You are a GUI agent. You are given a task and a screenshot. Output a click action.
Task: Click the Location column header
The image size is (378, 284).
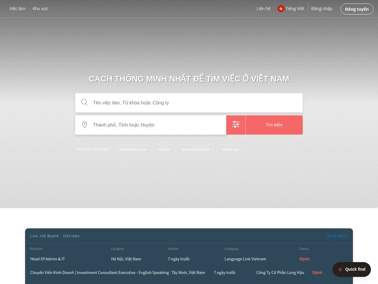pos(118,249)
